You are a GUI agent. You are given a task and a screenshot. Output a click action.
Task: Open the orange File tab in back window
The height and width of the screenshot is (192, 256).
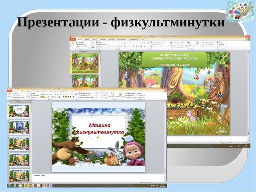[x=73, y=39]
